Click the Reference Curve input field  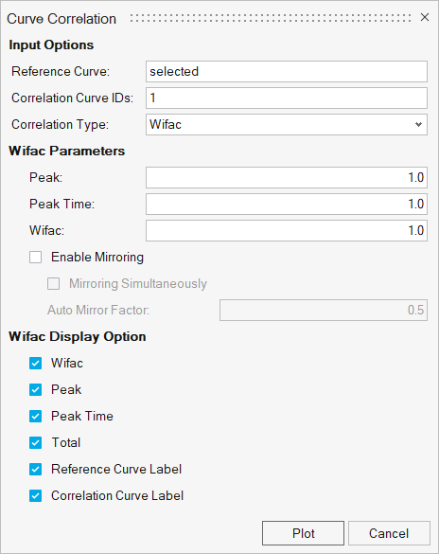(286, 71)
